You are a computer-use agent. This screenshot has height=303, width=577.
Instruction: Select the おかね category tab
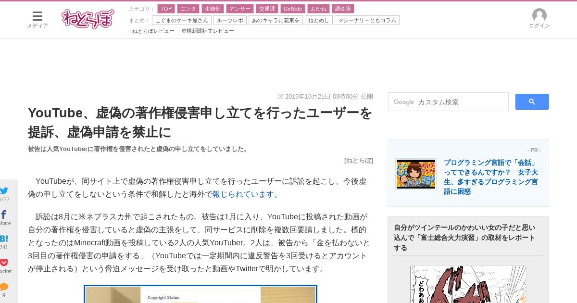(318, 9)
